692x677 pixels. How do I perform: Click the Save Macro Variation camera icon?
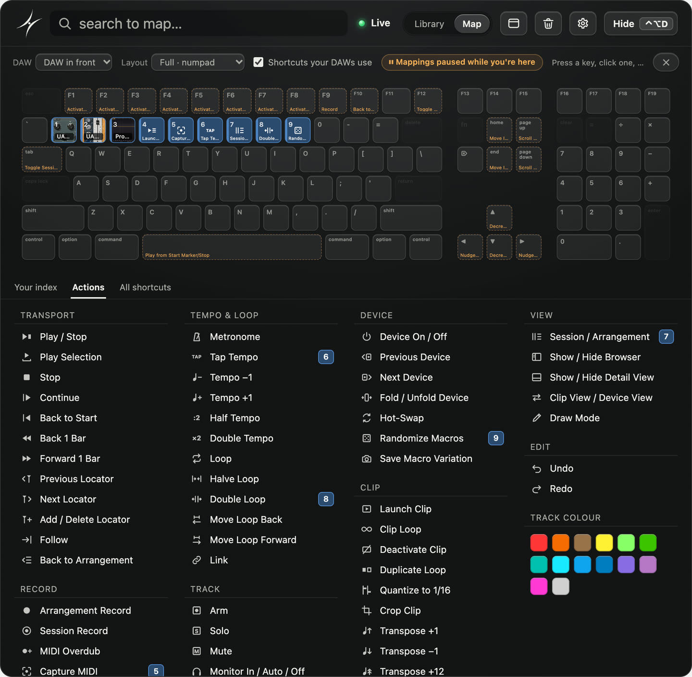[367, 459]
